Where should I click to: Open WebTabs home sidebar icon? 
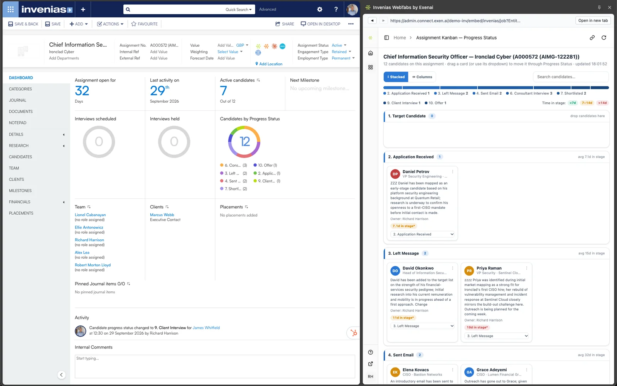tap(371, 53)
